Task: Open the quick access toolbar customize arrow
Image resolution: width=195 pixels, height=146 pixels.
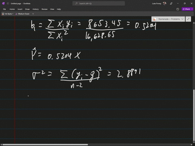Action: [x=33, y=14]
